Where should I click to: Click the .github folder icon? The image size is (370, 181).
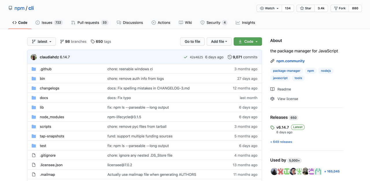coord(34,69)
